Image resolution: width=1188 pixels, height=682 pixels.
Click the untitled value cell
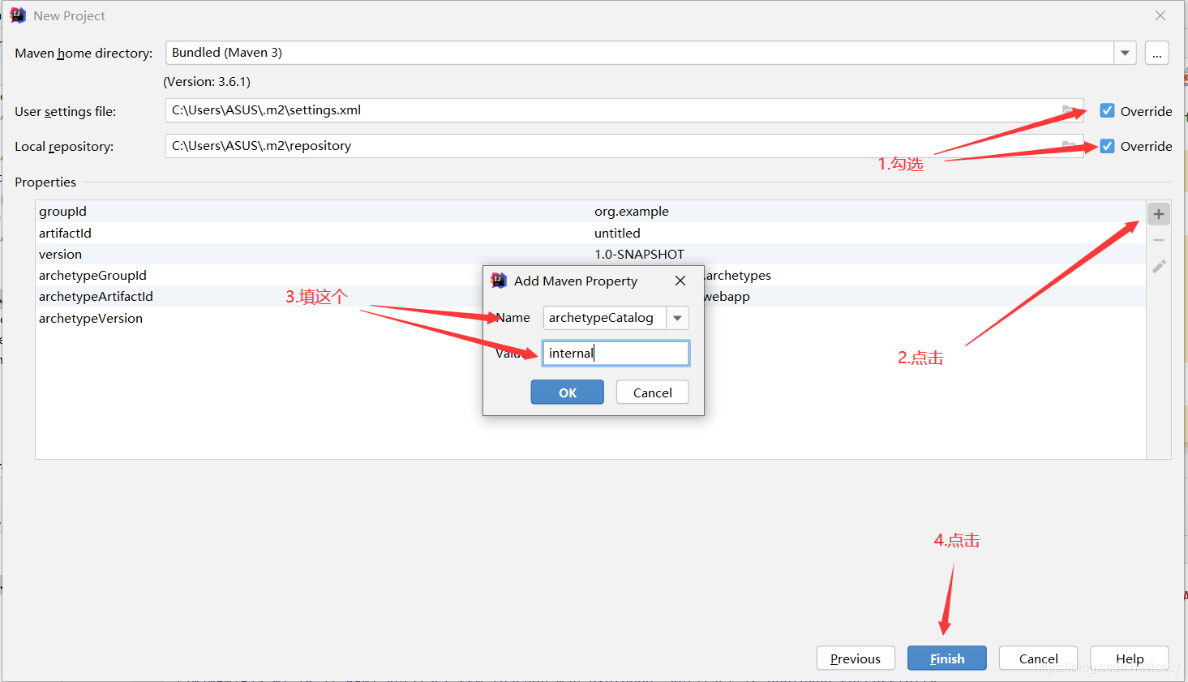[617, 233]
